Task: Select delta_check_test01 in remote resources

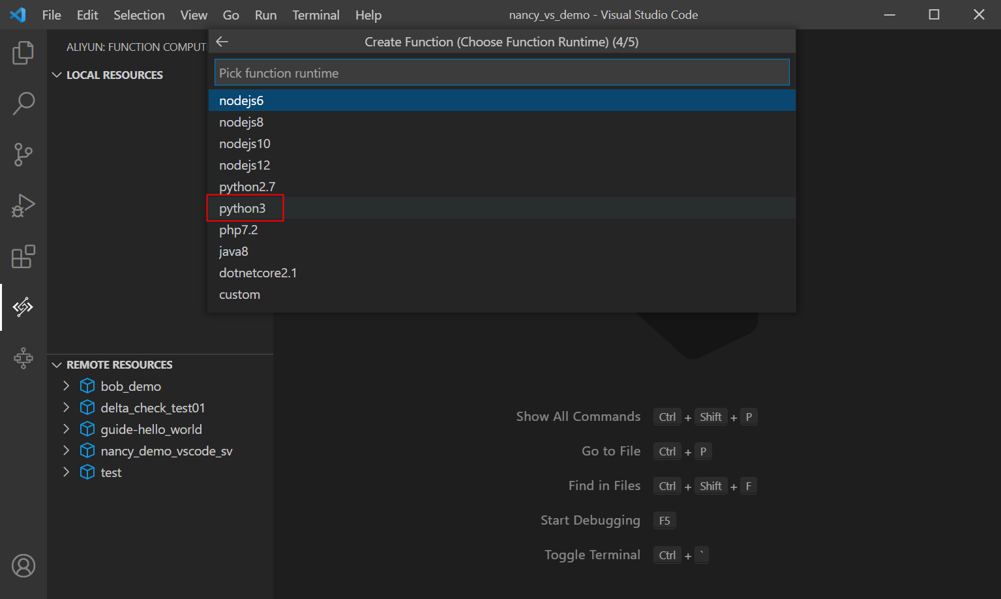Action: (153, 408)
